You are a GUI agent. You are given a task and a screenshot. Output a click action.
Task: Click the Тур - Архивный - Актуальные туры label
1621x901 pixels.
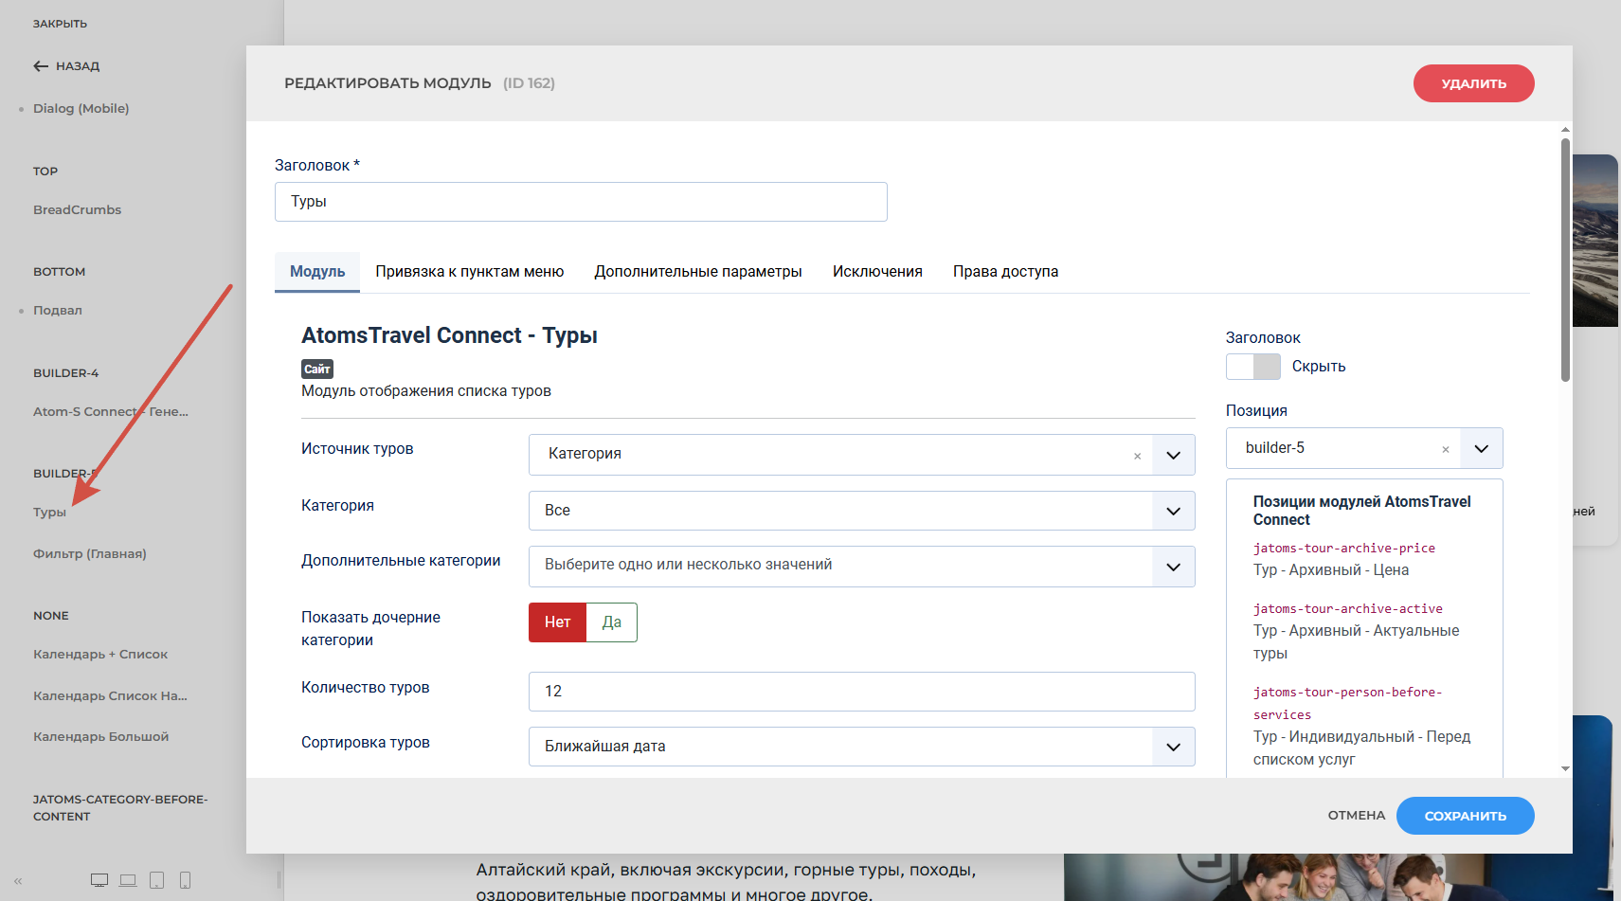(x=1356, y=642)
